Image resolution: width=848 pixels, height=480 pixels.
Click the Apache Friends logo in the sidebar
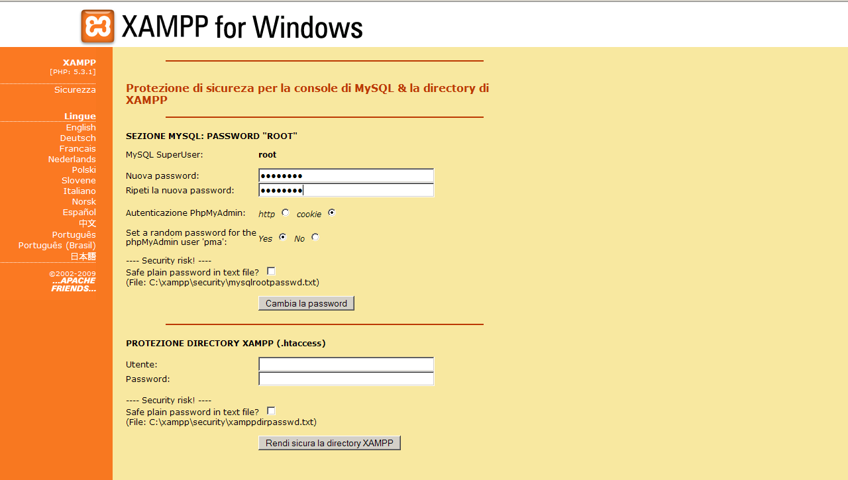(74, 285)
